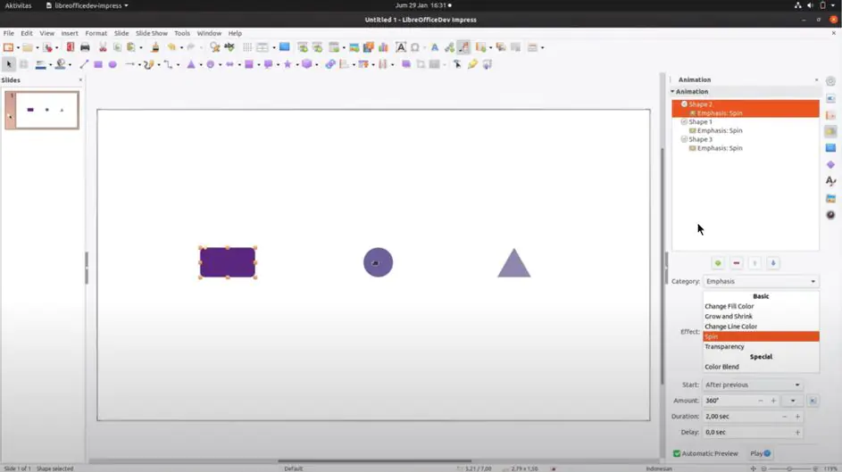Screen dimensions: 842x472
Task: Click the Print icon in the toolbar
Action: [x=85, y=47]
